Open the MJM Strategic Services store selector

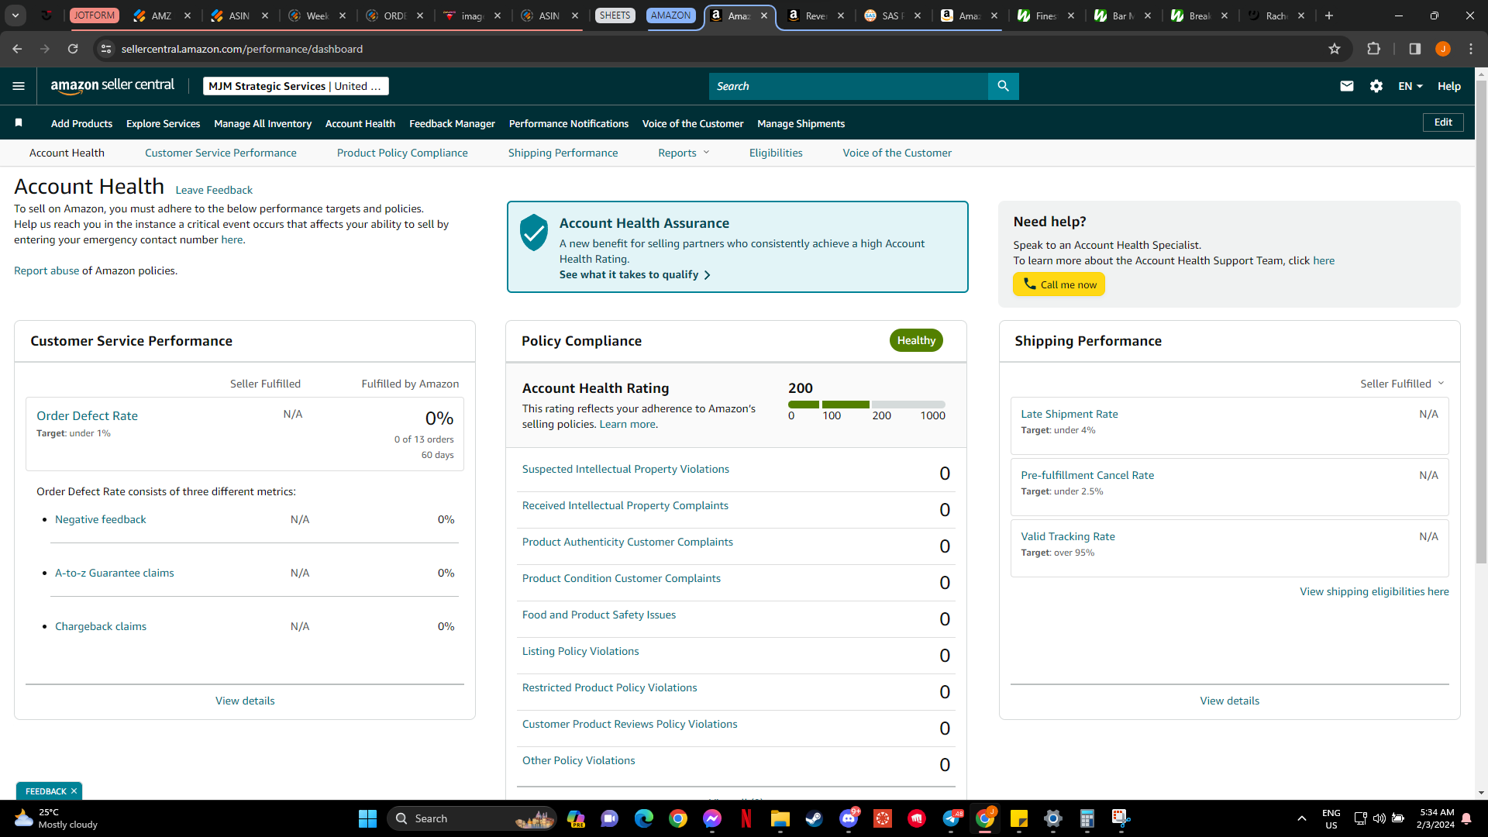tap(296, 86)
